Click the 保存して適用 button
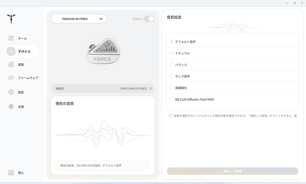The image size is (306, 184). (x=233, y=171)
